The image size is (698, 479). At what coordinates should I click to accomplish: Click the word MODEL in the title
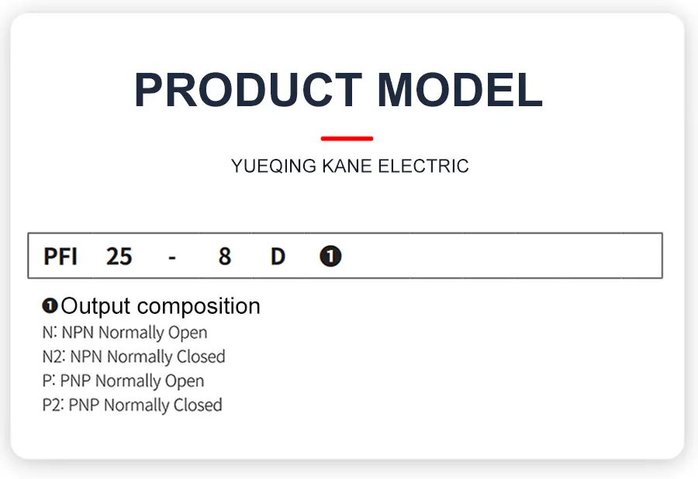[x=460, y=91]
